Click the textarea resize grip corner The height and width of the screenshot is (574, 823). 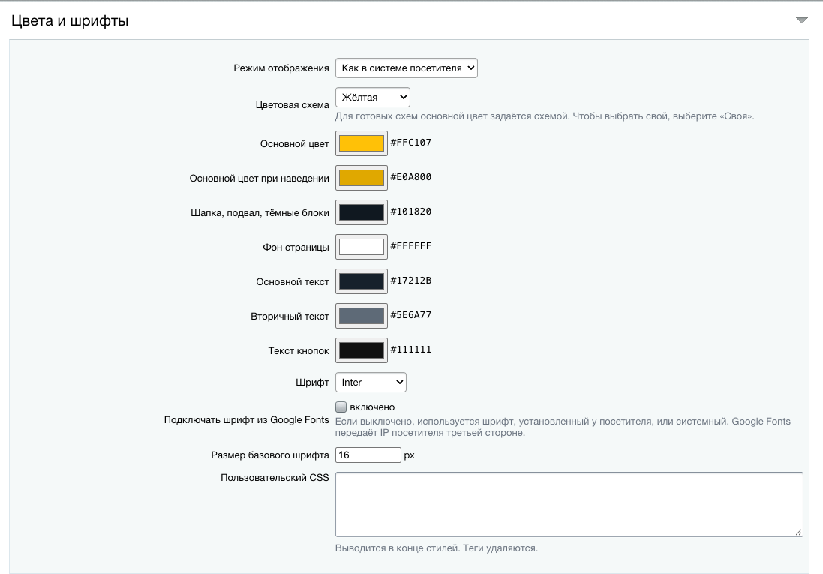(x=798, y=533)
